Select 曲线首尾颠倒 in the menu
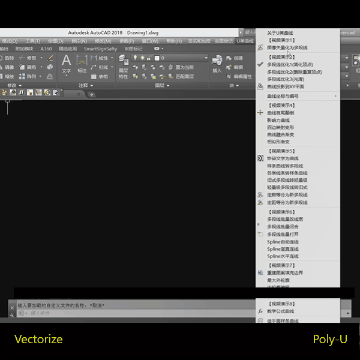Viewport: 360px width, 360px height. pos(280,113)
